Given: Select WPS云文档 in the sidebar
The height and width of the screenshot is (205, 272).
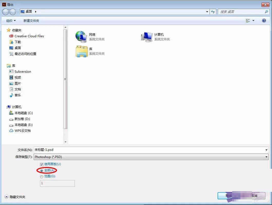Looking at the screenshot, I should pos(20,131).
